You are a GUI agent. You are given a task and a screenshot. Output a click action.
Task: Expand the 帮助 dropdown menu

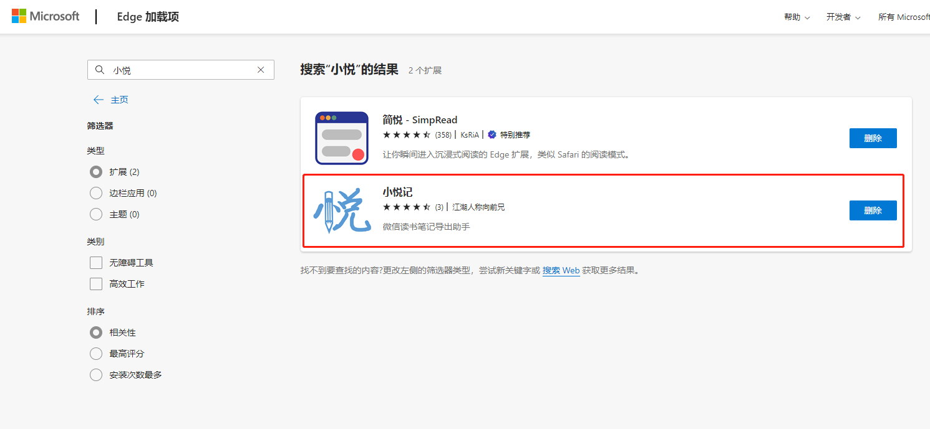point(797,17)
